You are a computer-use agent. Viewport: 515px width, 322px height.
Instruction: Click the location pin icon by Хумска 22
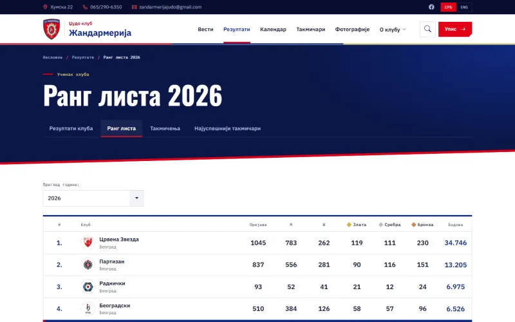click(x=45, y=7)
